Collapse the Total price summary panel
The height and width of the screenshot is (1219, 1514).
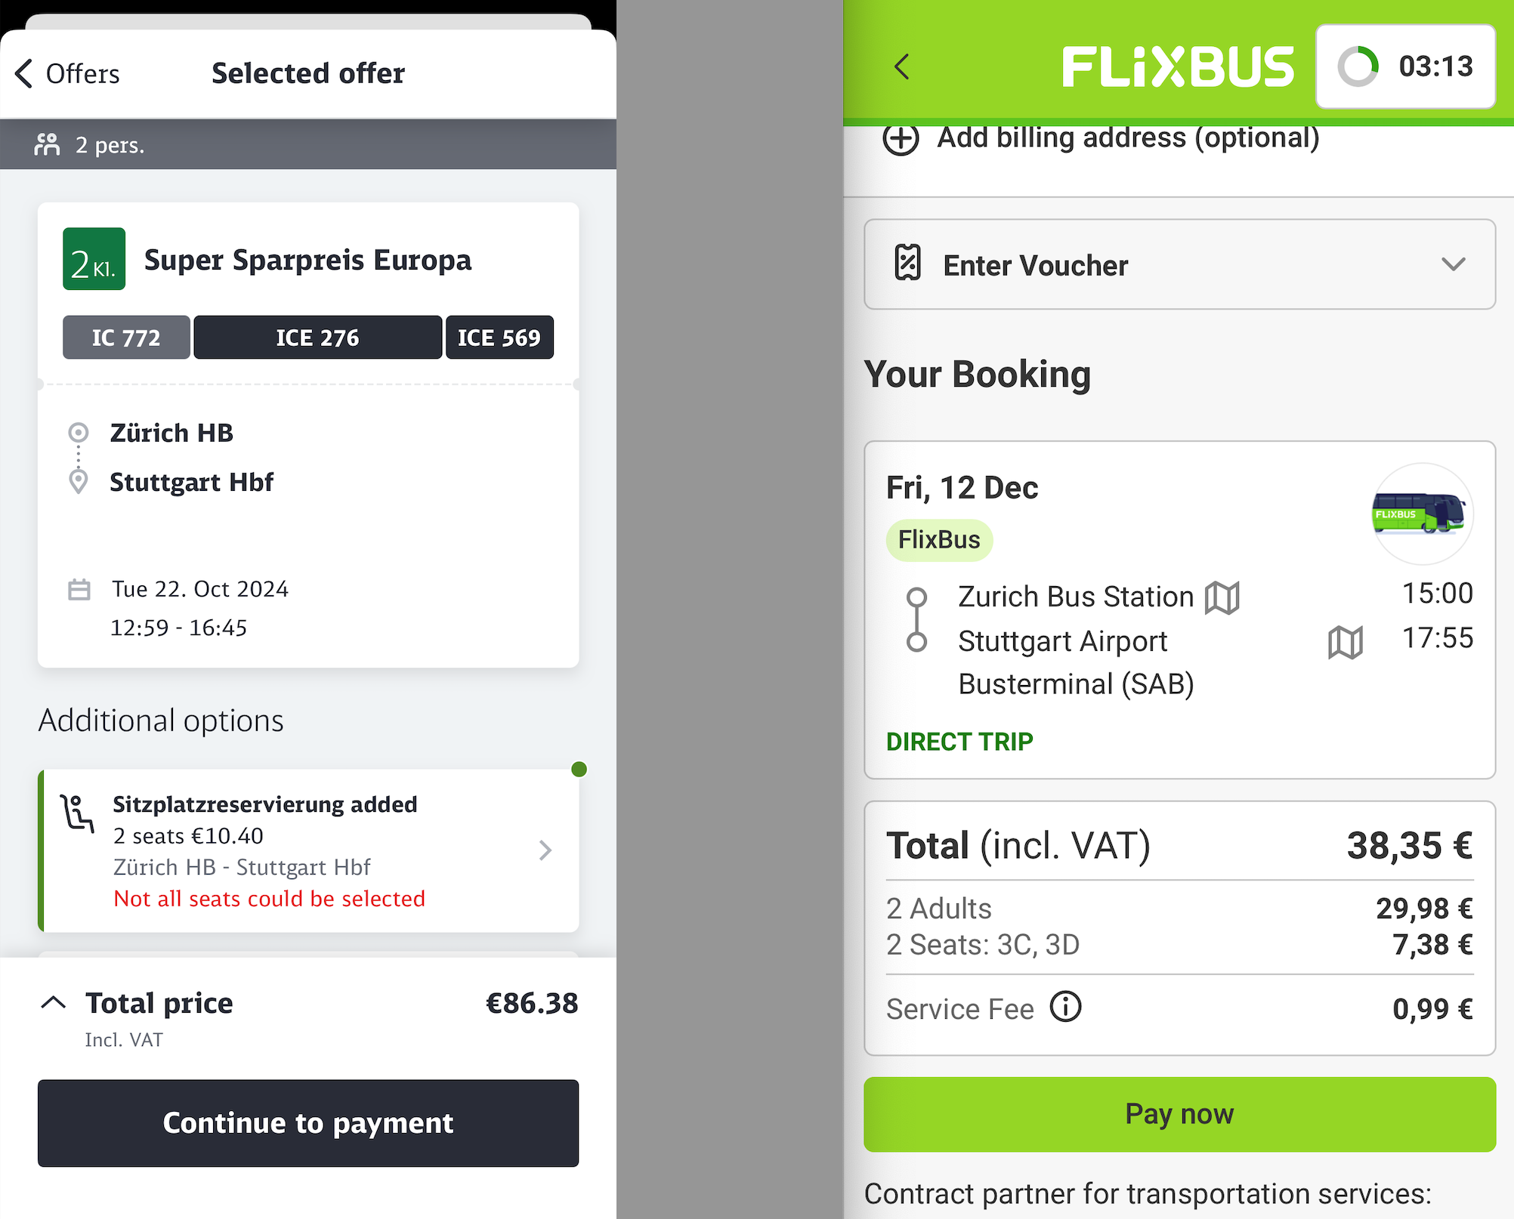pos(53,1001)
